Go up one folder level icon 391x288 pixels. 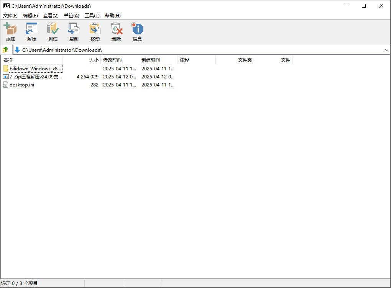5,50
